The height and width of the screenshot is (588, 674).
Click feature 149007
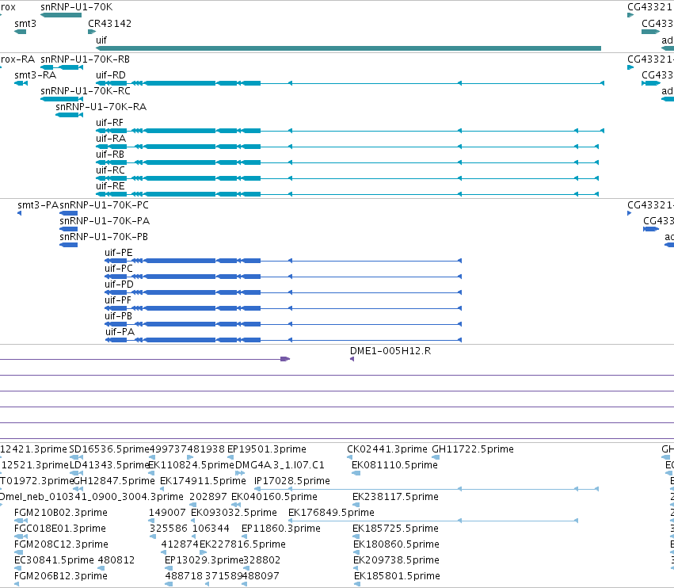point(152,521)
